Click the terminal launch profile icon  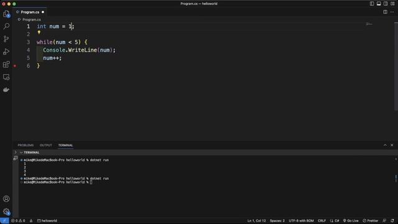pyautogui.click(x=16, y=158)
